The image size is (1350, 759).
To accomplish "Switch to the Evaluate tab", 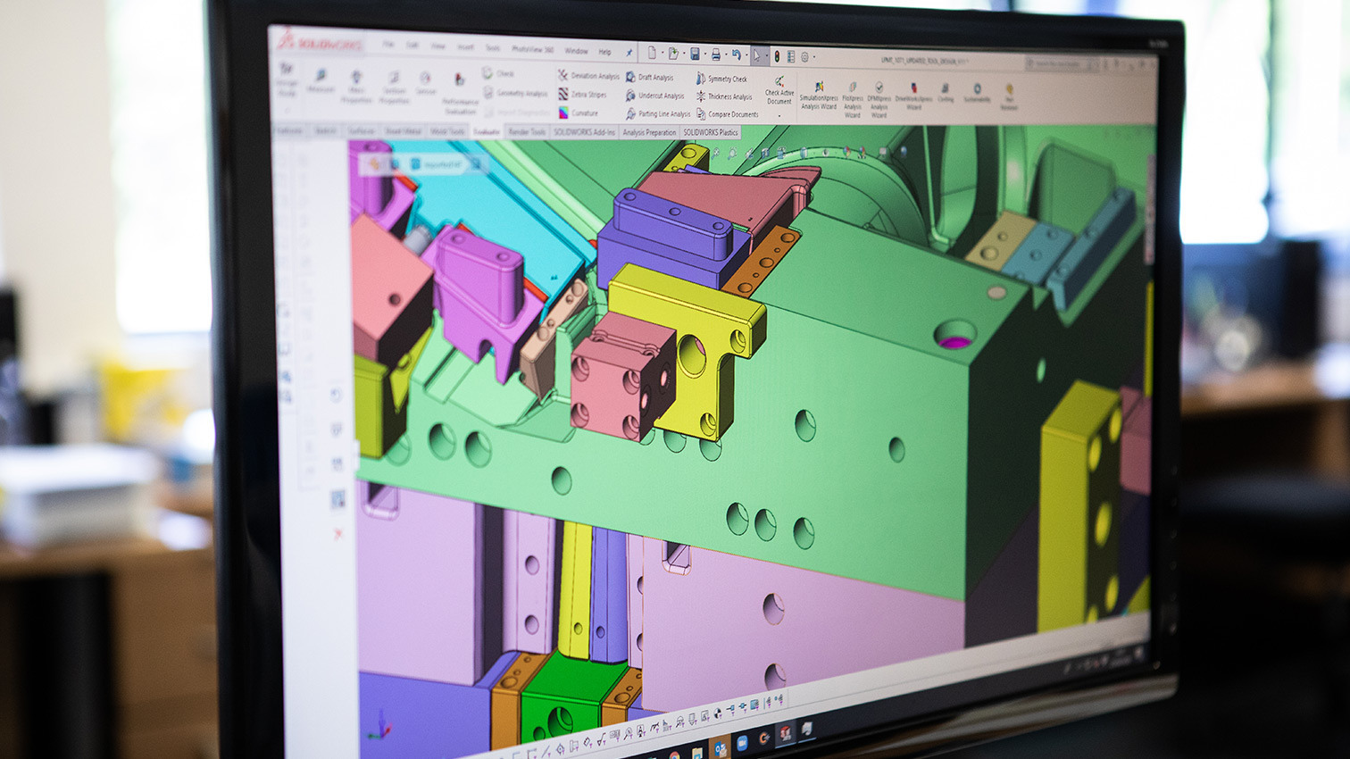I will pos(487,132).
